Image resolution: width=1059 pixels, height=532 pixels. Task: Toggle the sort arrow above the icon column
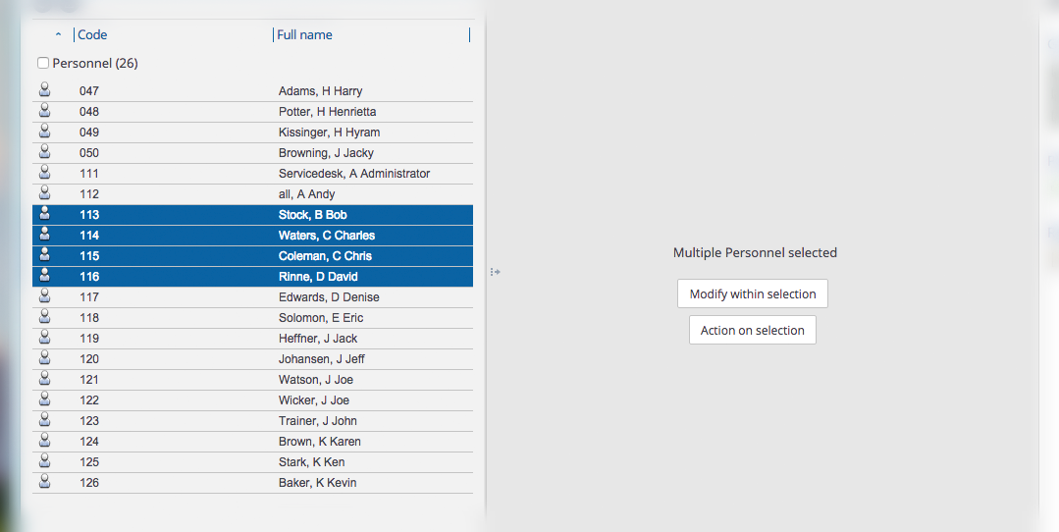tap(59, 35)
